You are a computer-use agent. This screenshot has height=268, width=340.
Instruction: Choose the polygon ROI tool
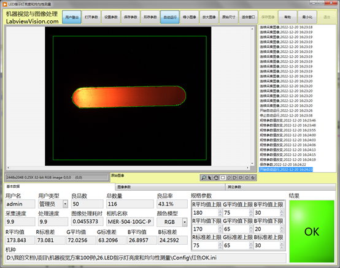coord(234,178)
